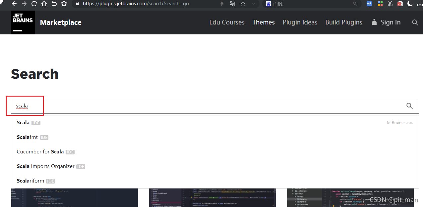Image resolution: width=423 pixels, height=207 pixels.
Task: Click the address bar URL text
Action: (x=136, y=4)
